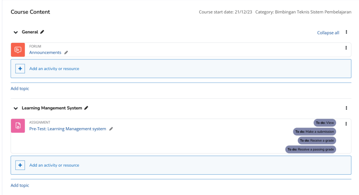This screenshot has height=195, width=359.
Task: Open General section three-dot menu
Action: tap(346, 32)
